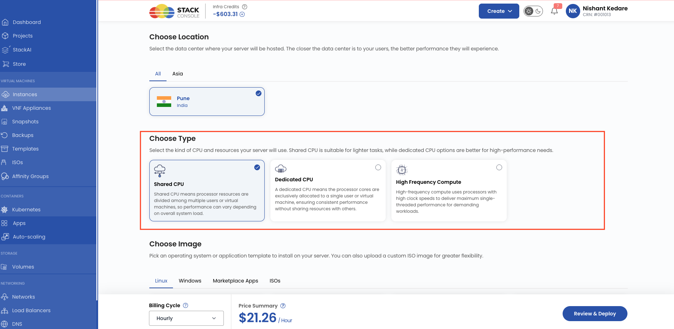Click the High Frequency Compute card title

(429, 182)
